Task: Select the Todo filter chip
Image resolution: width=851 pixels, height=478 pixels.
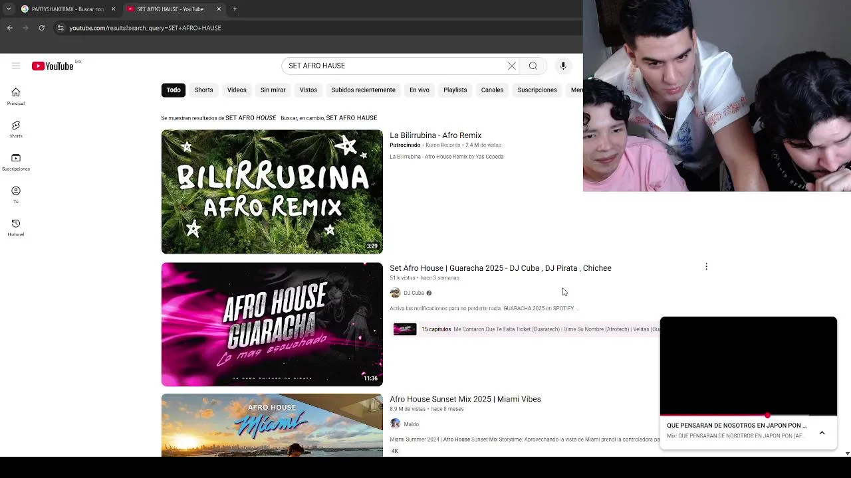Action: click(174, 90)
